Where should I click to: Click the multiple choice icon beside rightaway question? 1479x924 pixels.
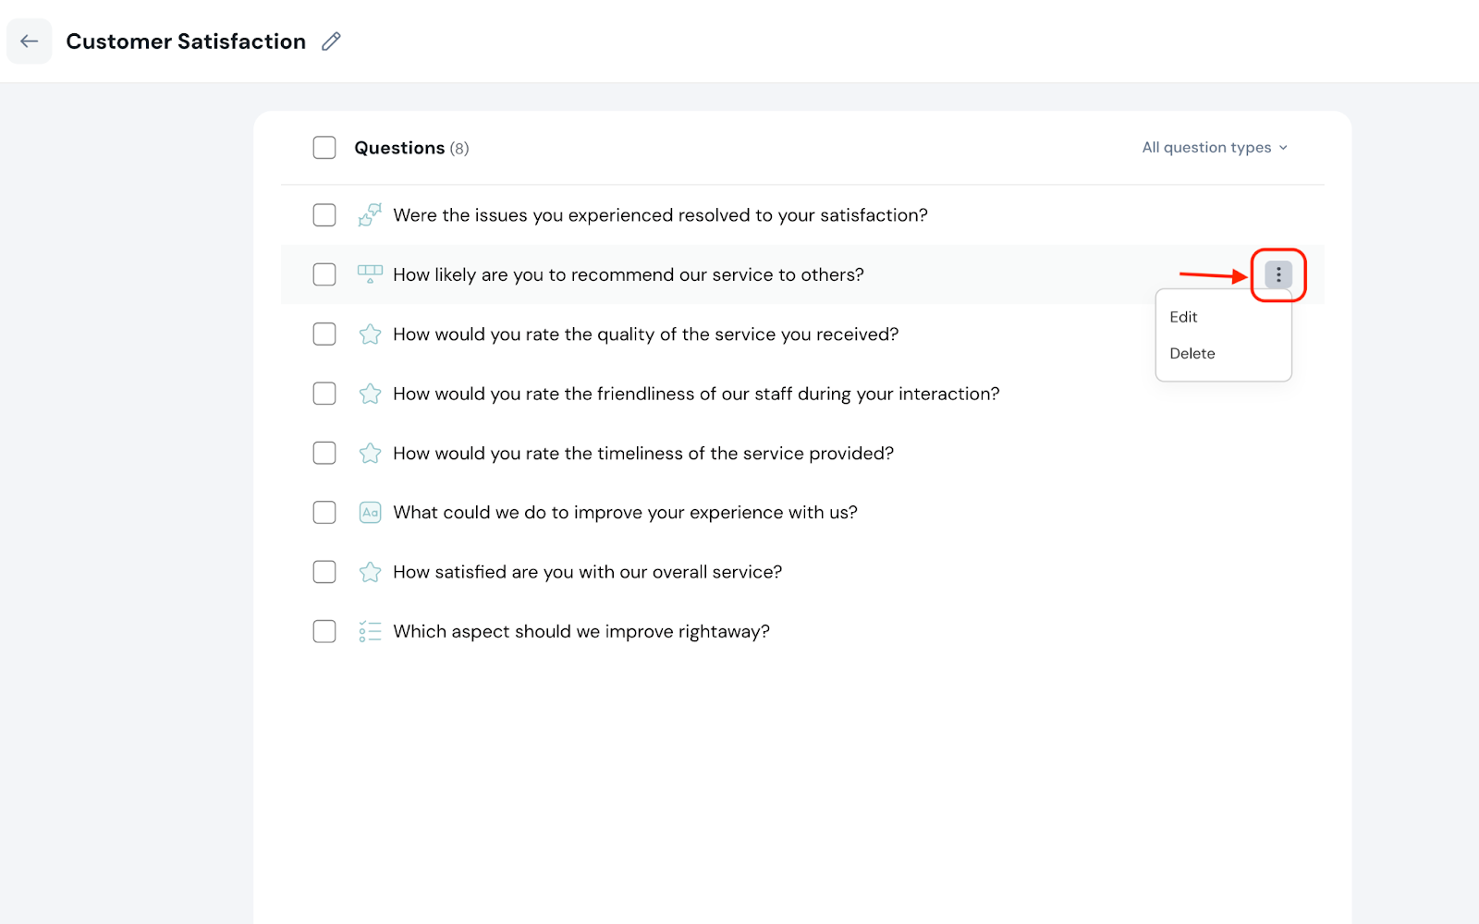(370, 632)
